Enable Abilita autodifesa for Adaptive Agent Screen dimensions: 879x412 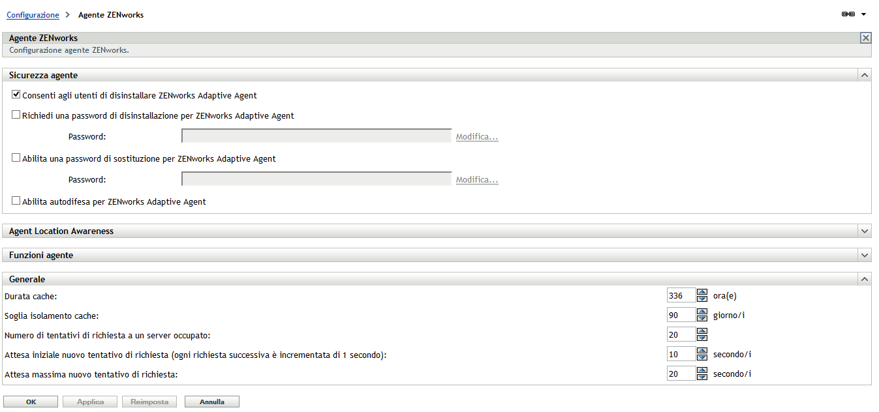(x=16, y=201)
